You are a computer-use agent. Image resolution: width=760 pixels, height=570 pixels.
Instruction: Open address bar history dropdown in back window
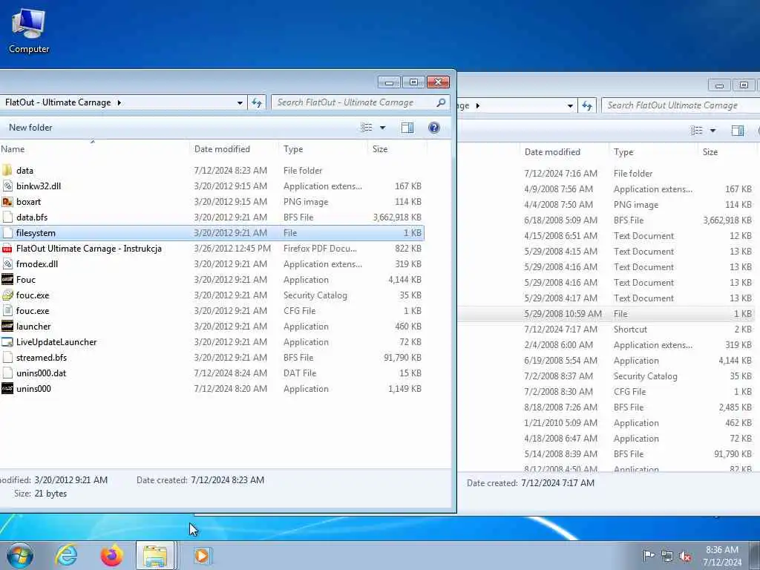(570, 105)
